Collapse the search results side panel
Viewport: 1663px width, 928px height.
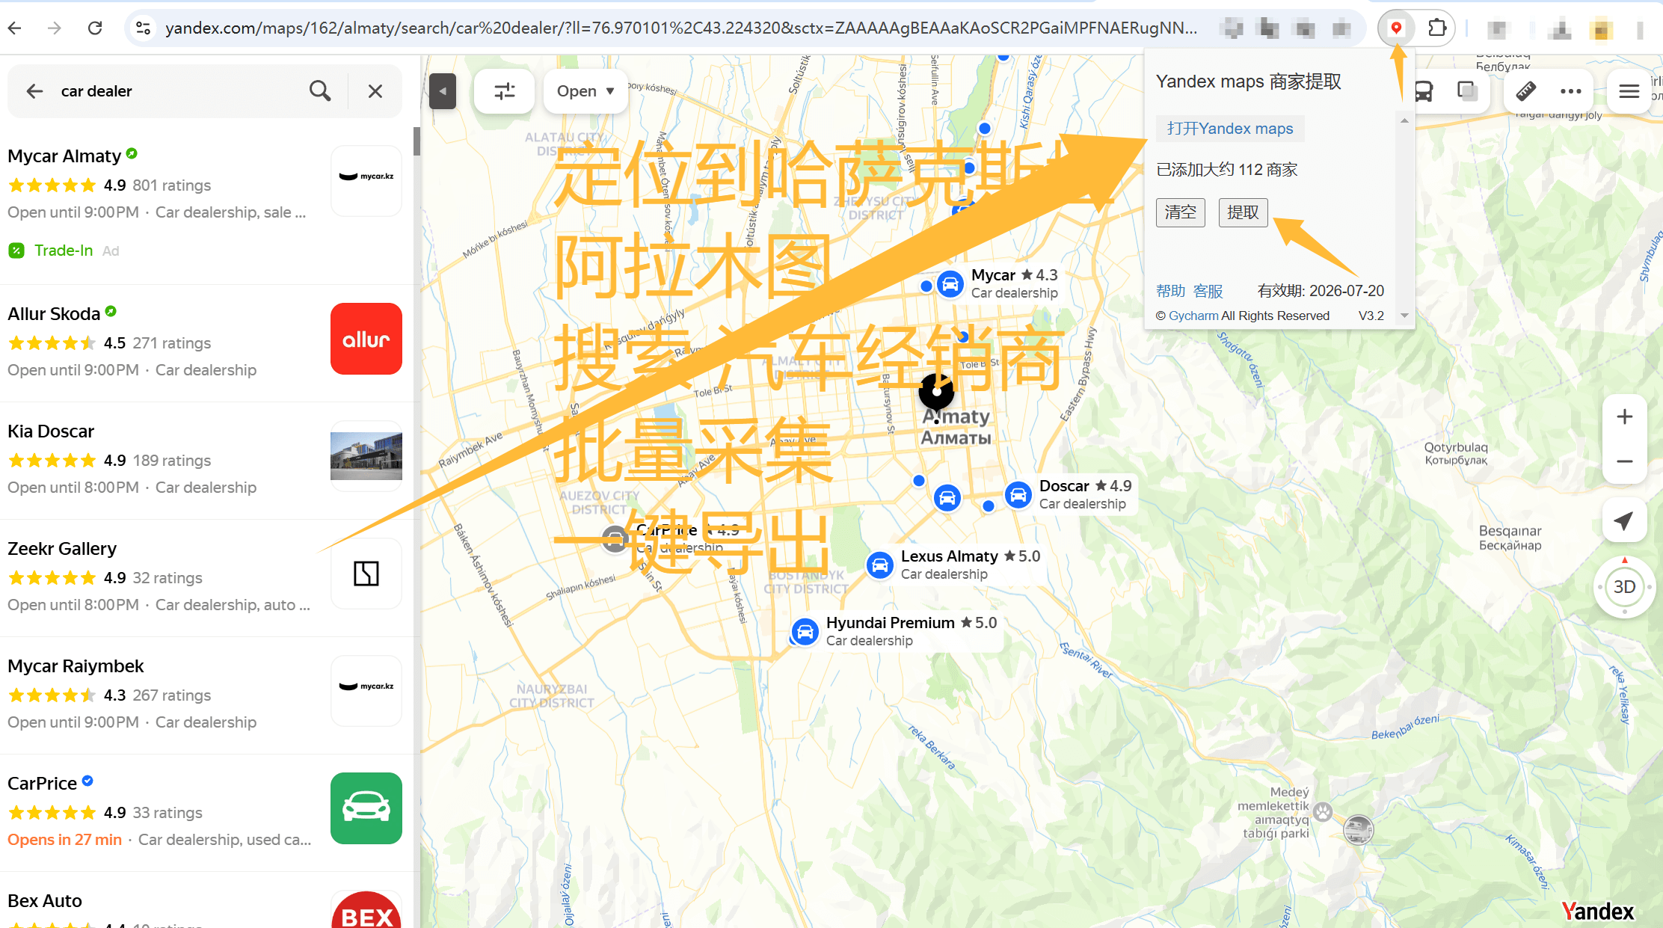click(x=443, y=91)
